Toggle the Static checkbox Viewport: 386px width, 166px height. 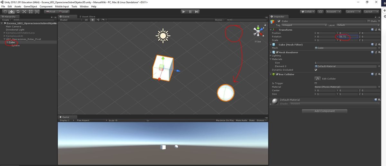pos(369,21)
